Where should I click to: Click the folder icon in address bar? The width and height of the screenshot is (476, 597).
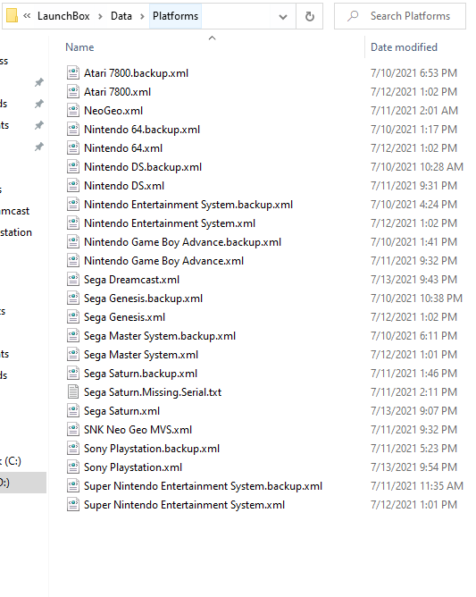[x=12, y=15]
